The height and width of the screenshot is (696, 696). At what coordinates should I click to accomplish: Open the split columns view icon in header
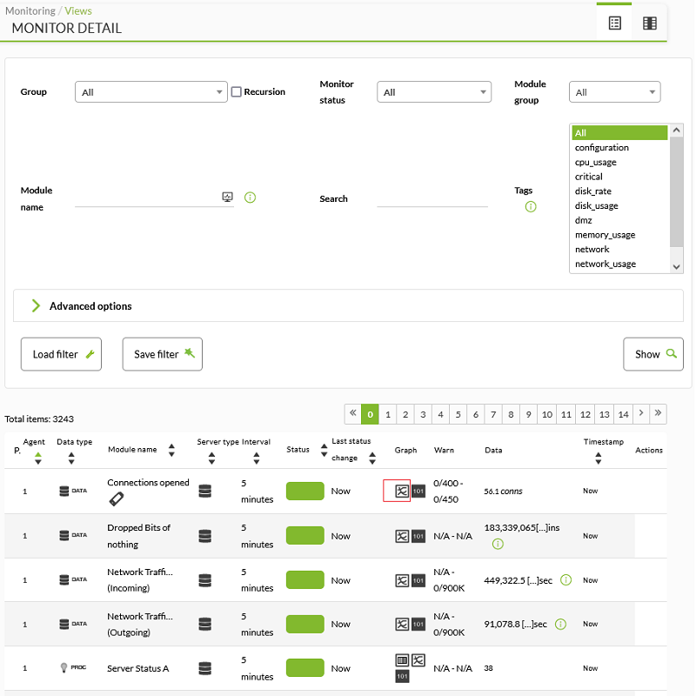coord(649,23)
